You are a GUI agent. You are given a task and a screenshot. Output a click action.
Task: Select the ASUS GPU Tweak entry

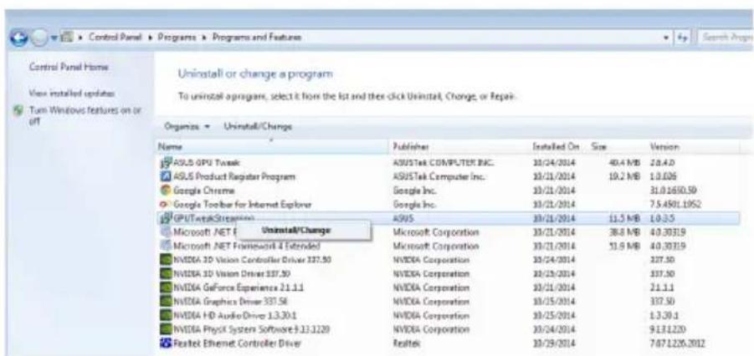click(x=205, y=163)
